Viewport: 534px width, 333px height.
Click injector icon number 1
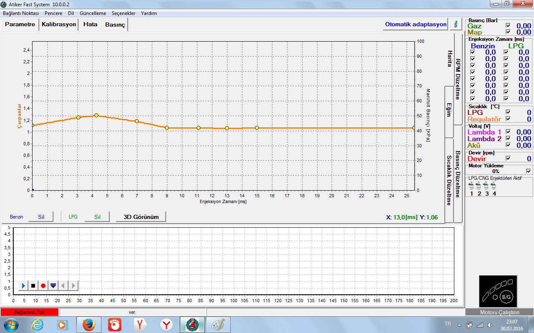(471, 186)
